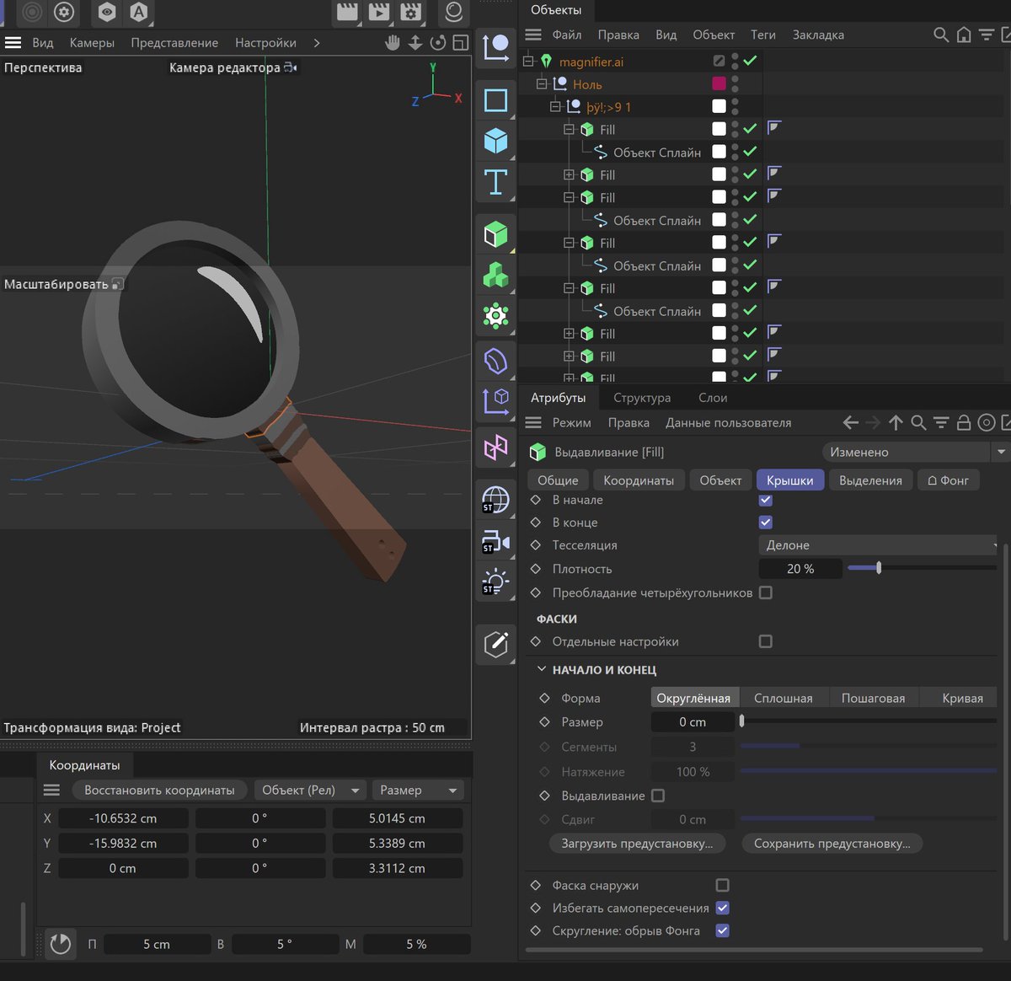Open the 'Координаты' attribute tab
This screenshot has height=981, width=1011.
pos(639,480)
